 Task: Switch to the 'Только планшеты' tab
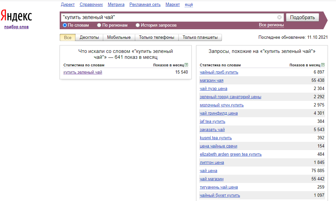click(x=200, y=37)
